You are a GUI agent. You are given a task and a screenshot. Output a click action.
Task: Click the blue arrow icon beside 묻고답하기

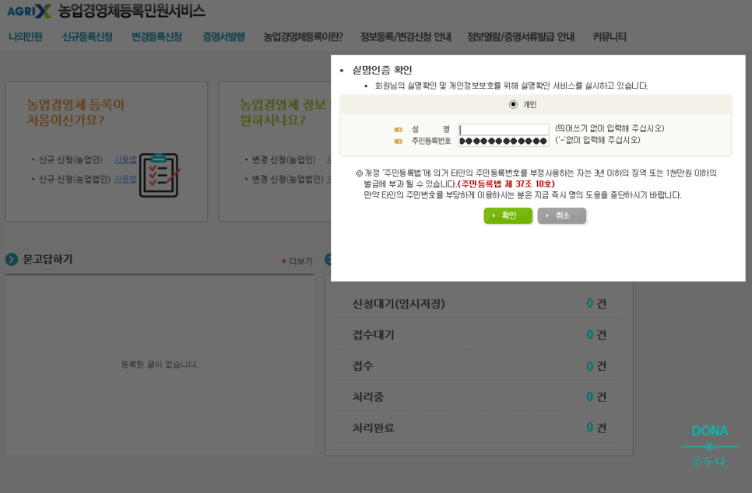tap(11, 260)
